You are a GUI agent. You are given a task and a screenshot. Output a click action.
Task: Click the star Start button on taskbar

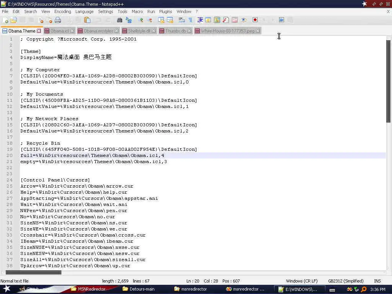[7, 289]
